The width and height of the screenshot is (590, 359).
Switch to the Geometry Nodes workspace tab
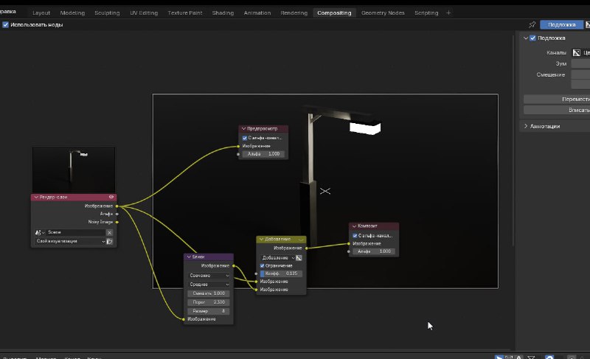pyautogui.click(x=383, y=13)
